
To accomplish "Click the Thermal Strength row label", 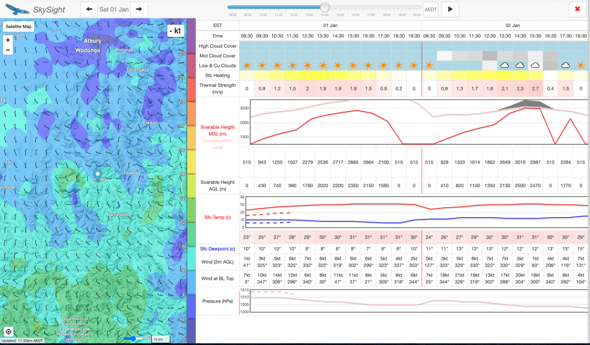I will (x=217, y=89).
